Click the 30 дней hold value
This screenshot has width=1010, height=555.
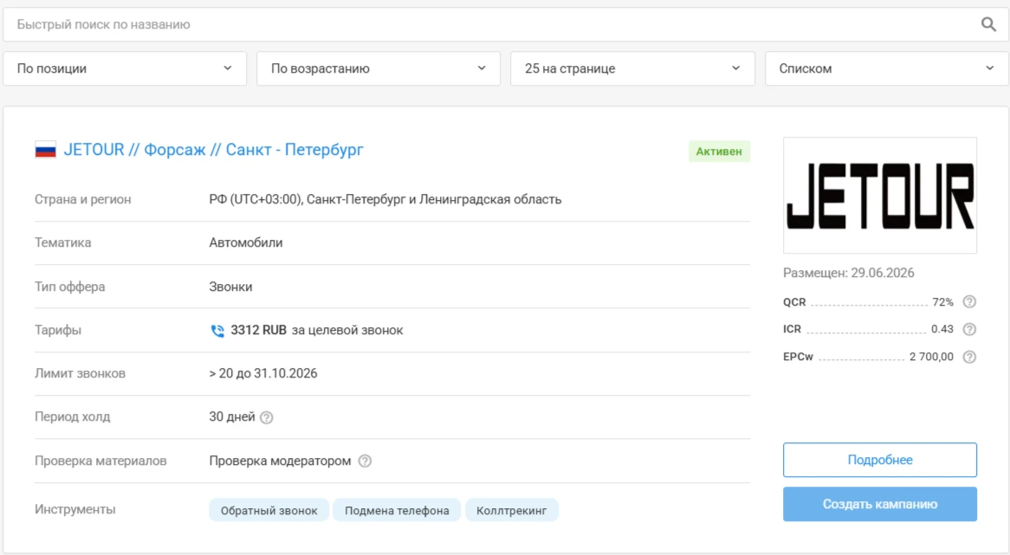[x=232, y=417]
